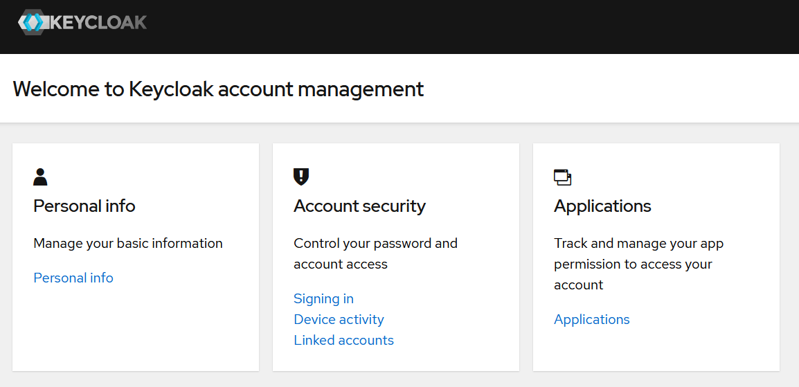Click 'Control your password and account access' text

375,253
